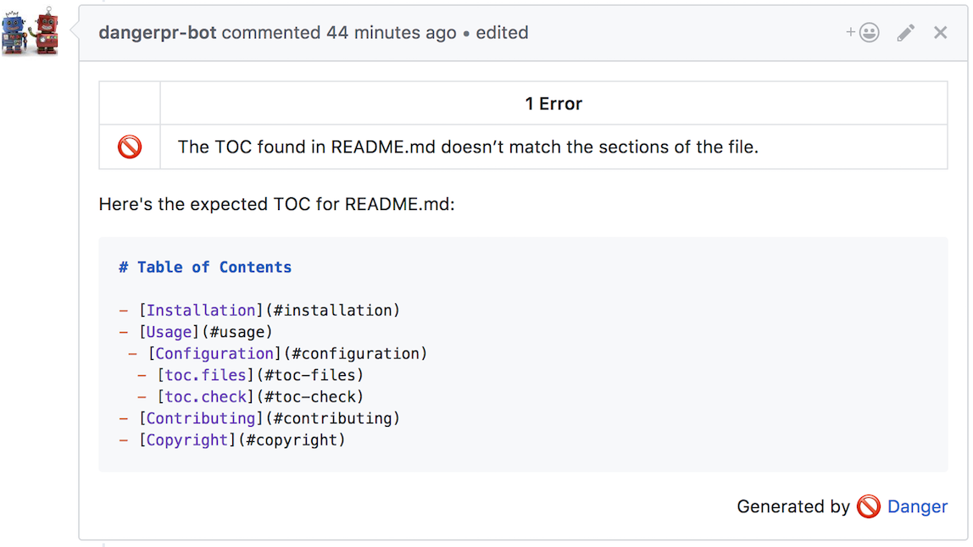Click the pencil edit comment icon

tap(906, 33)
